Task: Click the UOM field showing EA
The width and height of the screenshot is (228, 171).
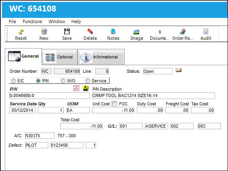Action: 78,110
